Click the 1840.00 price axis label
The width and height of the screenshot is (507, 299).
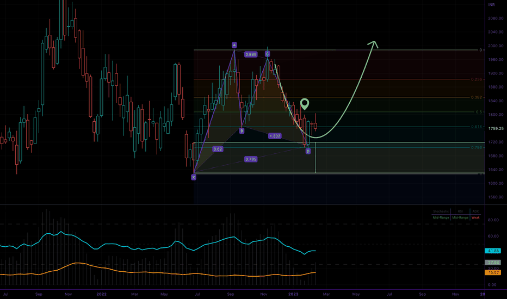[x=496, y=101]
